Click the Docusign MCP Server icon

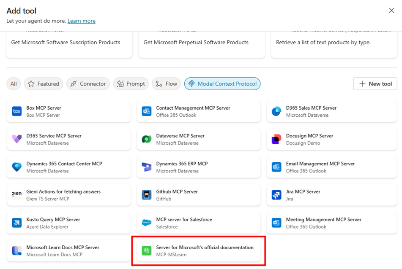click(x=276, y=139)
